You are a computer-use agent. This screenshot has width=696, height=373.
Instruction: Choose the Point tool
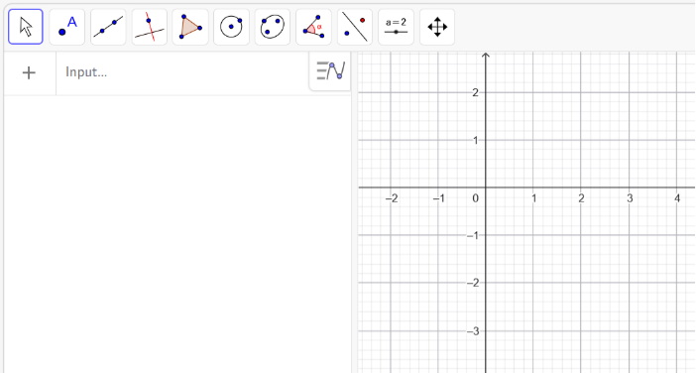[67, 27]
